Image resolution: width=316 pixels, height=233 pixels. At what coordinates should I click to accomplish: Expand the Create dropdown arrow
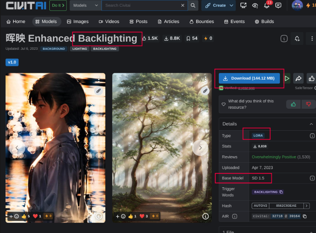click(x=231, y=5)
